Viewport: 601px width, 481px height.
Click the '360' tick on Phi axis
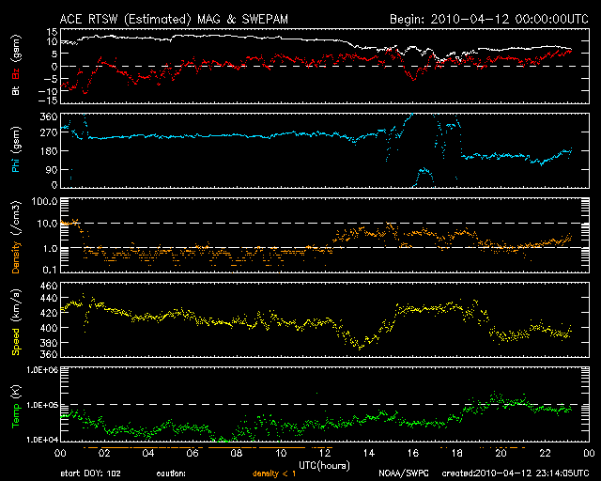coord(49,116)
